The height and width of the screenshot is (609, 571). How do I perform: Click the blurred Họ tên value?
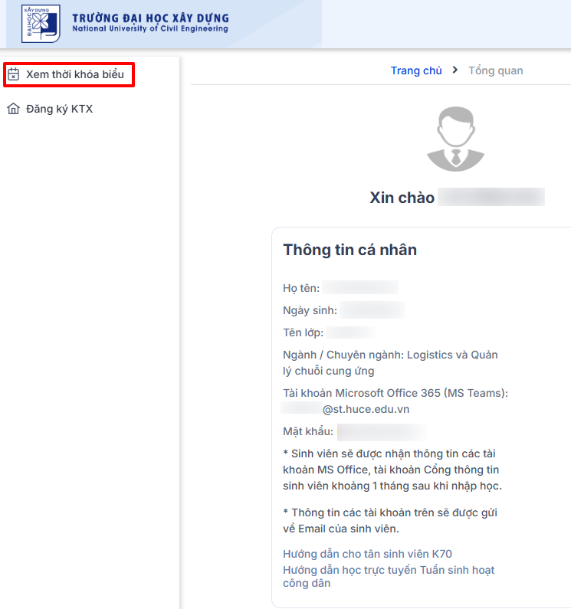(360, 288)
